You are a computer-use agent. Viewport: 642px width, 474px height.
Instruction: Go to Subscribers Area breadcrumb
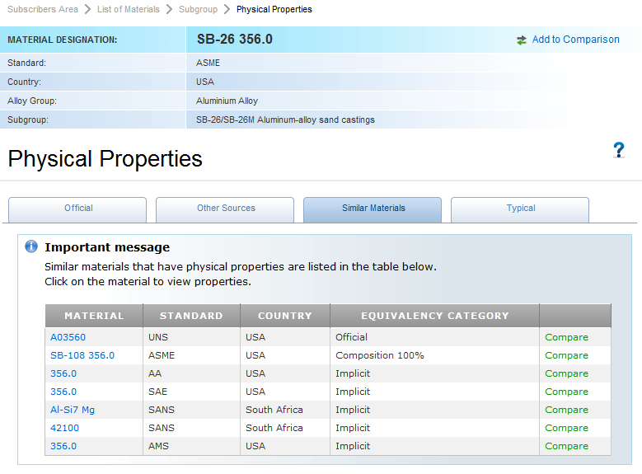[x=42, y=9]
